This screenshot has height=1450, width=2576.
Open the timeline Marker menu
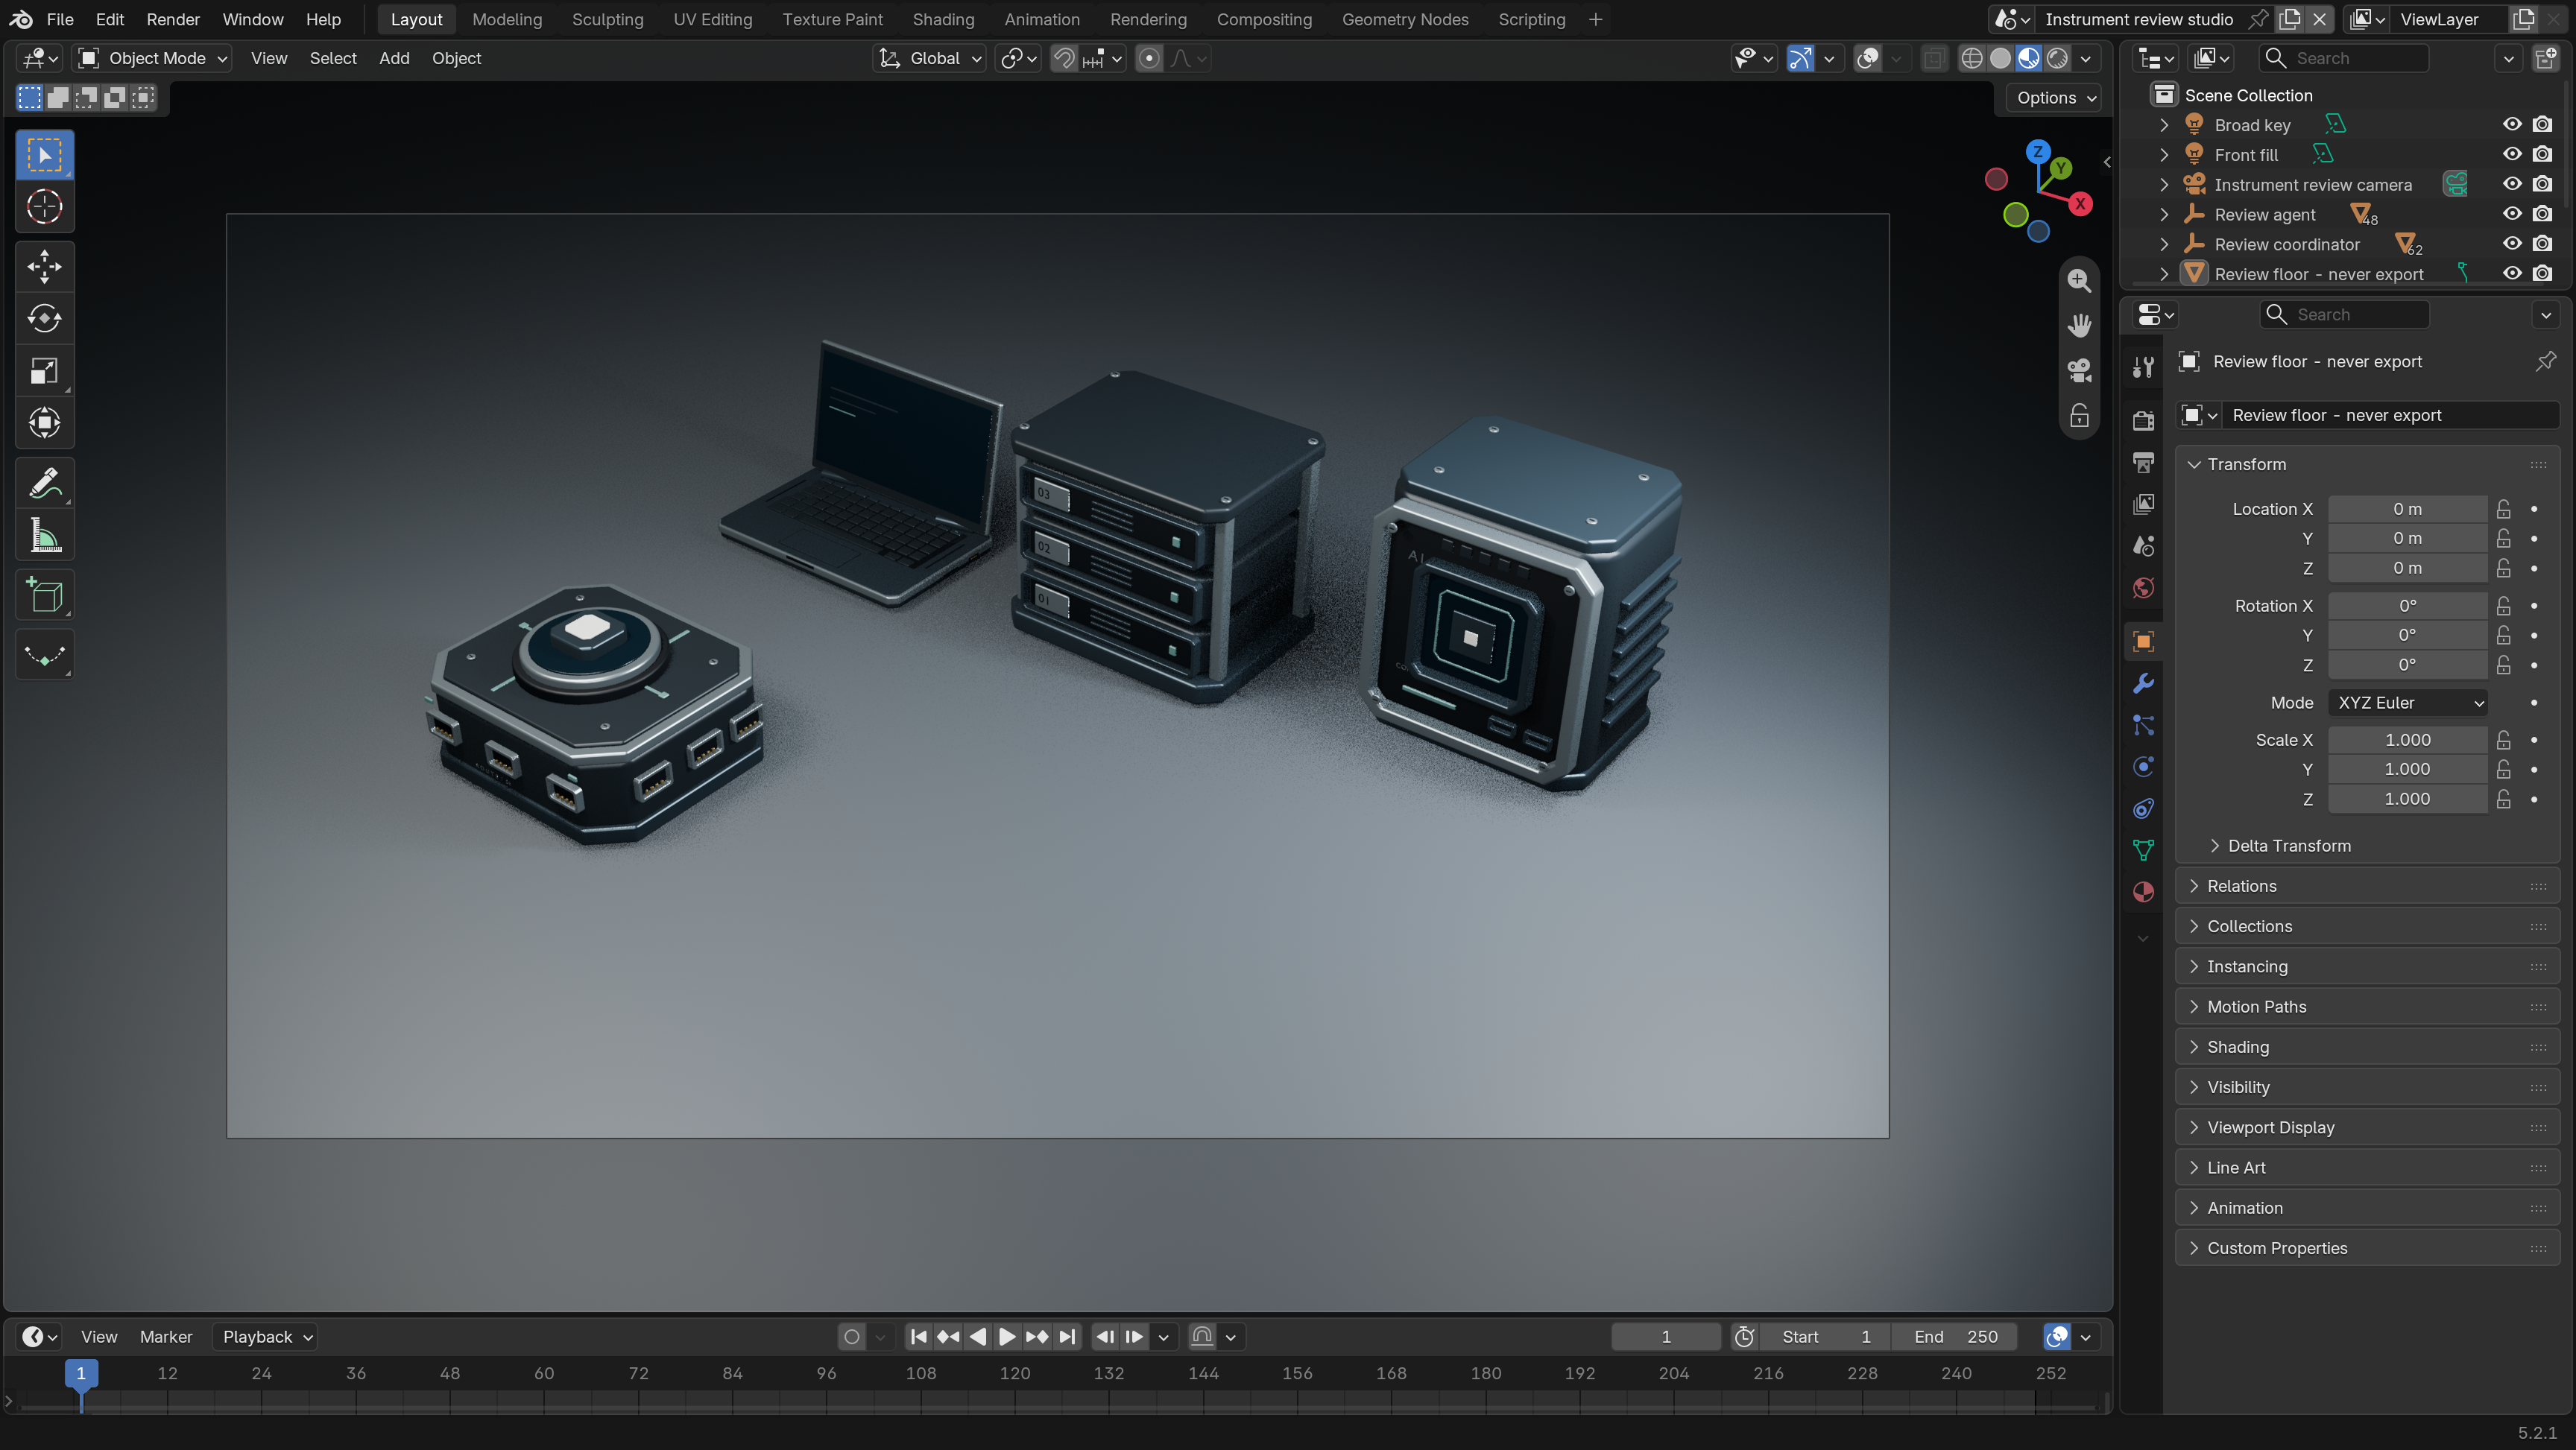166,1337
